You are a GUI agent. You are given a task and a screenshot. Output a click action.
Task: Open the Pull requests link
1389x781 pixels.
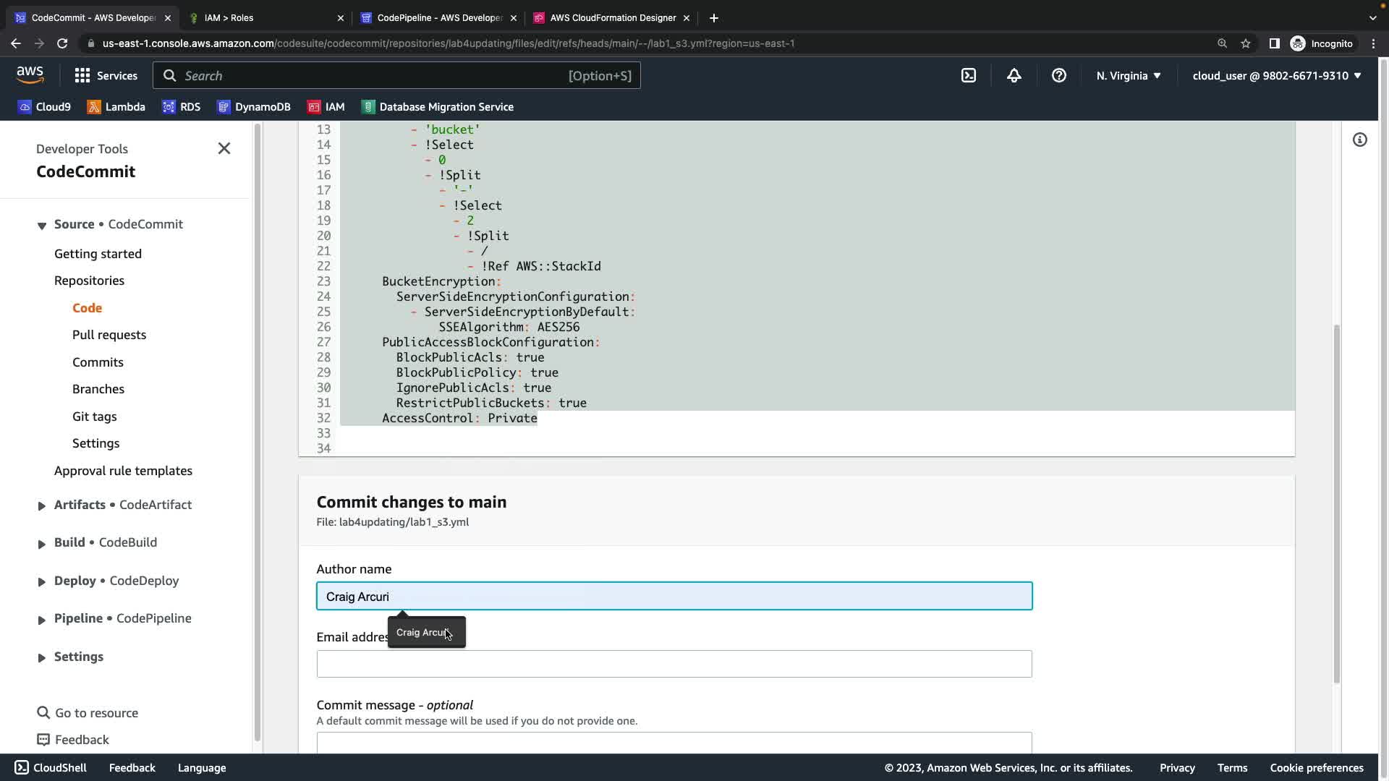click(x=109, y=335)
